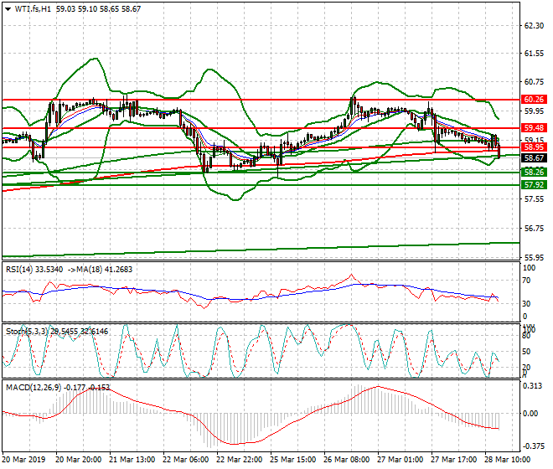Click the 20 Mar 20:00 time label

click(78, 460)
